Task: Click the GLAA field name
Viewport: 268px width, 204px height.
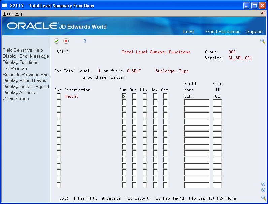Action: pos(189,96)
